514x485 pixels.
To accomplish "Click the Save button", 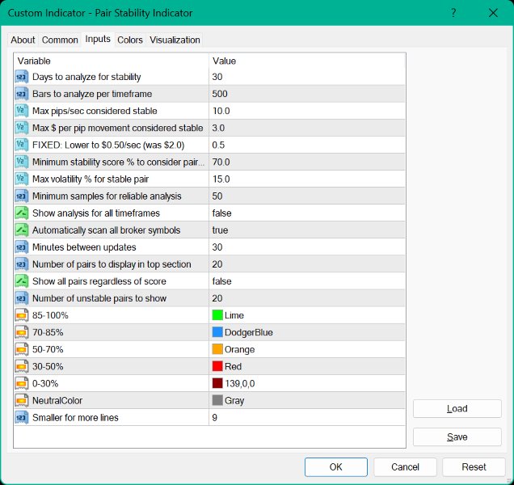I will click(x=457, y=436).
